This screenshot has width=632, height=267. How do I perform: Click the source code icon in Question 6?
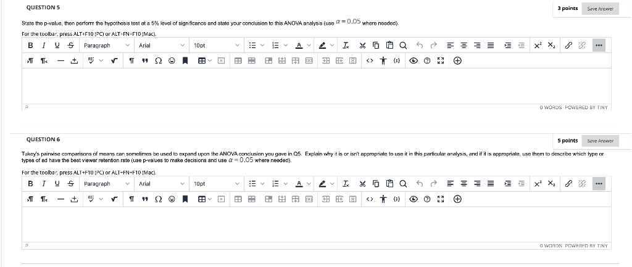pyautogui.click(x=370, y=199)
